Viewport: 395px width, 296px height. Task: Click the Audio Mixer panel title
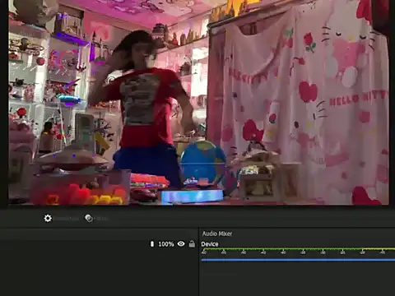(x=217, y=234)
